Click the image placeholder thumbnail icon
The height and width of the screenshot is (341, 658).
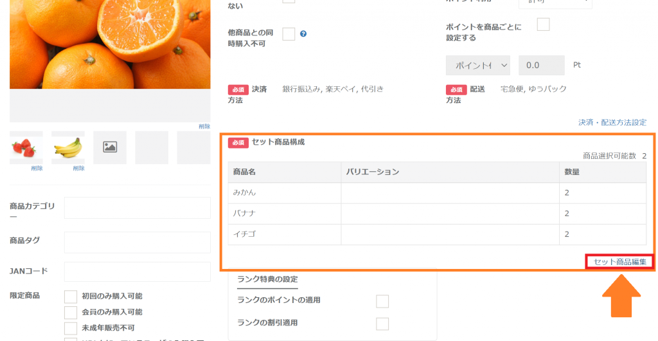click(110, 147)
